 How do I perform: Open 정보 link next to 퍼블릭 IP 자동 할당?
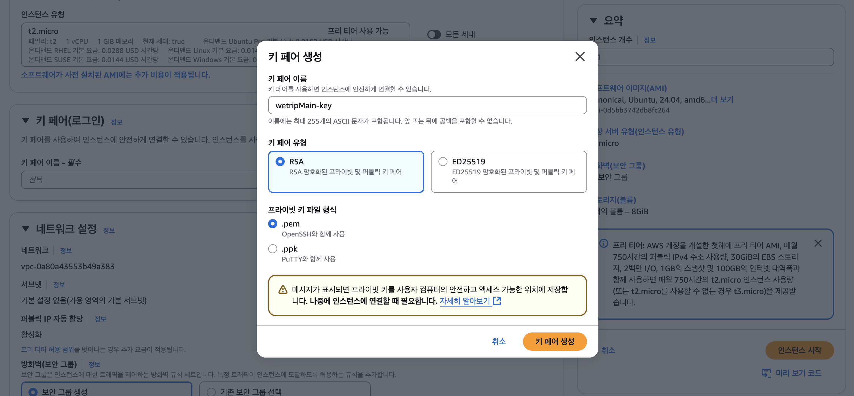click(100, 319)
